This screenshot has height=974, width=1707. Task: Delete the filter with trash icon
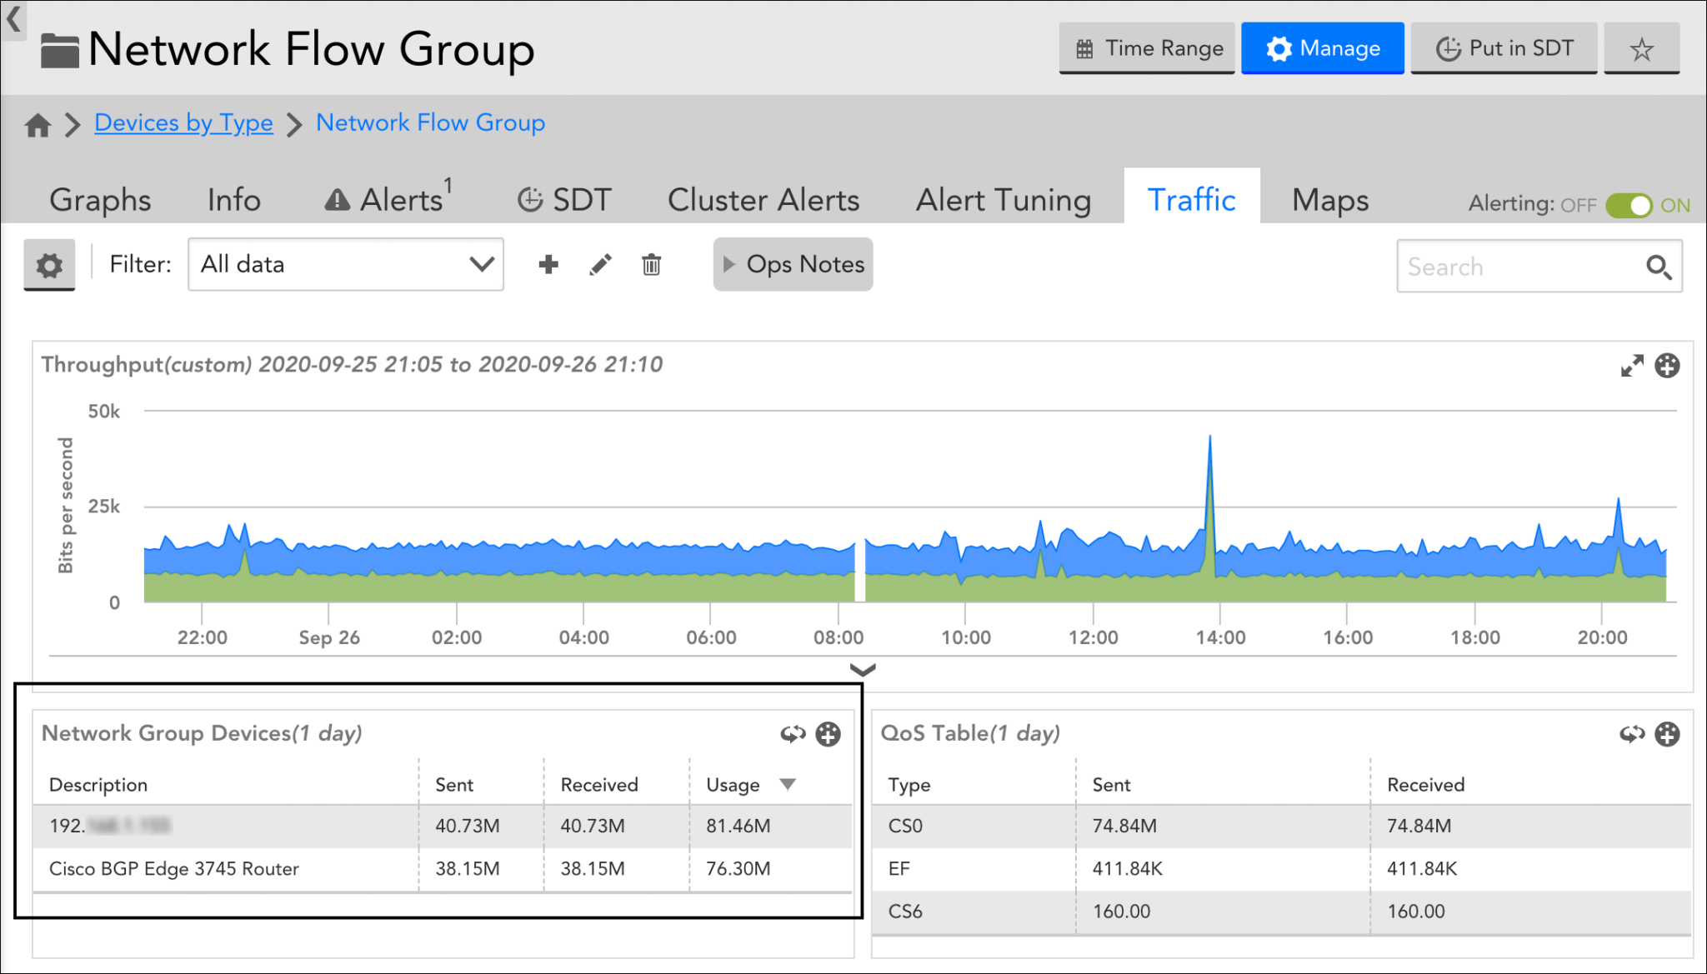(x=651, y=265)
